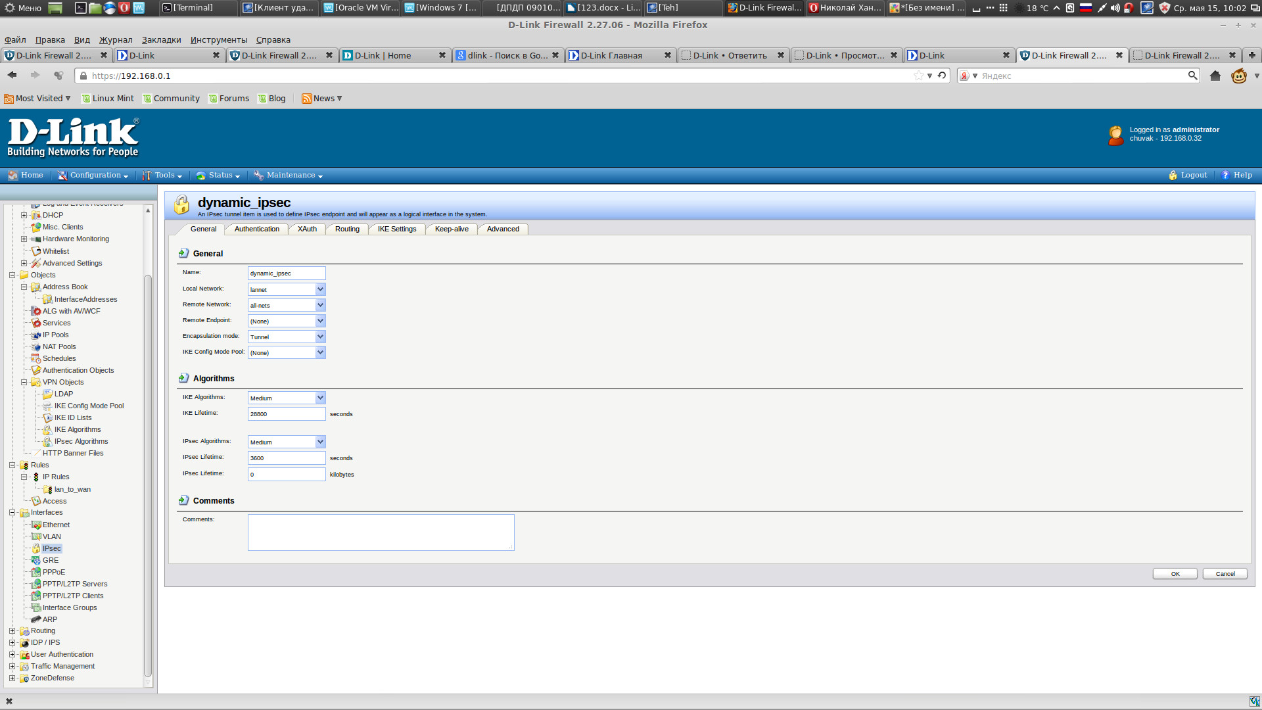This screenshot has width=1262, height=710.
Task: Bookmark page with star icon
Action: [918, 76]
